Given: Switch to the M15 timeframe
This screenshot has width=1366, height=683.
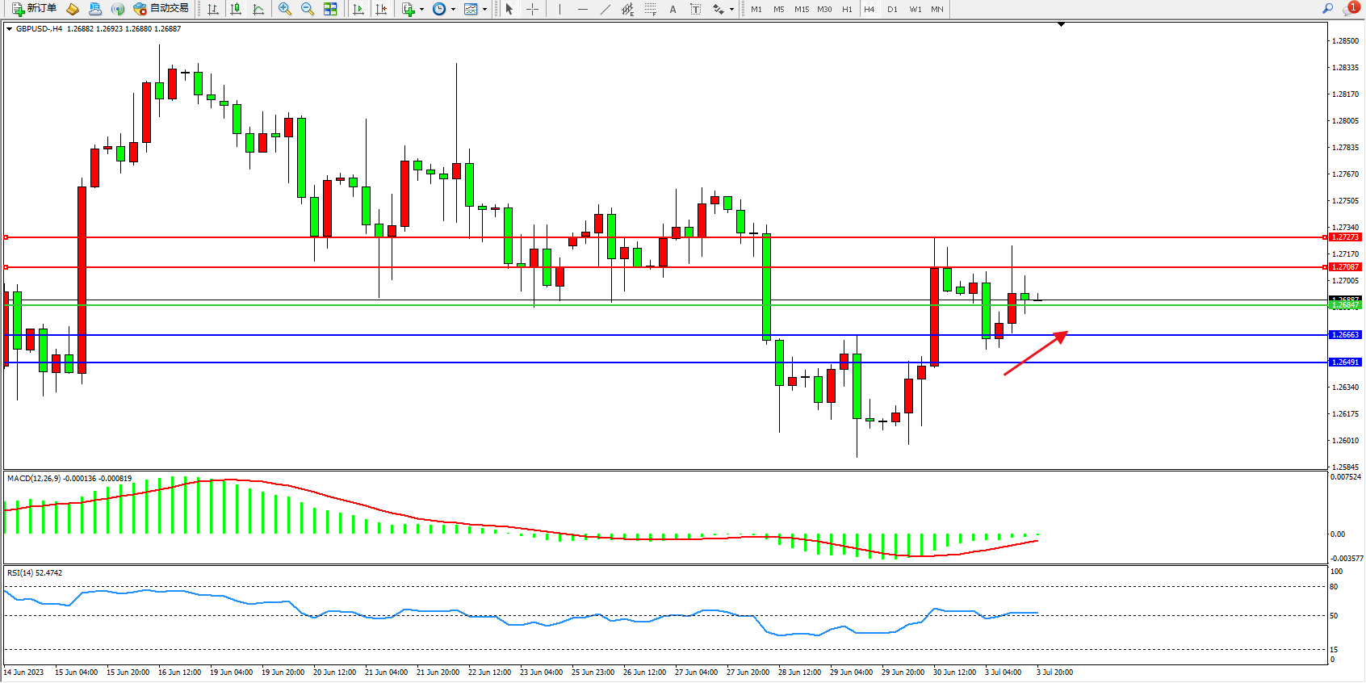Looking at the screenshot, I should point(801,9).
